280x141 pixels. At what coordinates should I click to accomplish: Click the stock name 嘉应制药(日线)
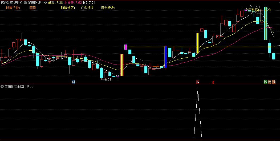[11, 2]
